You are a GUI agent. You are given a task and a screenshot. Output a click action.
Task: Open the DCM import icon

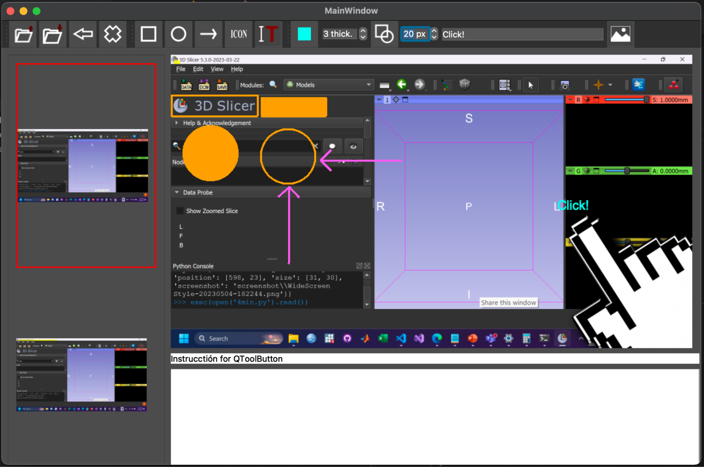pyautogui.click(x=204, y=85)
